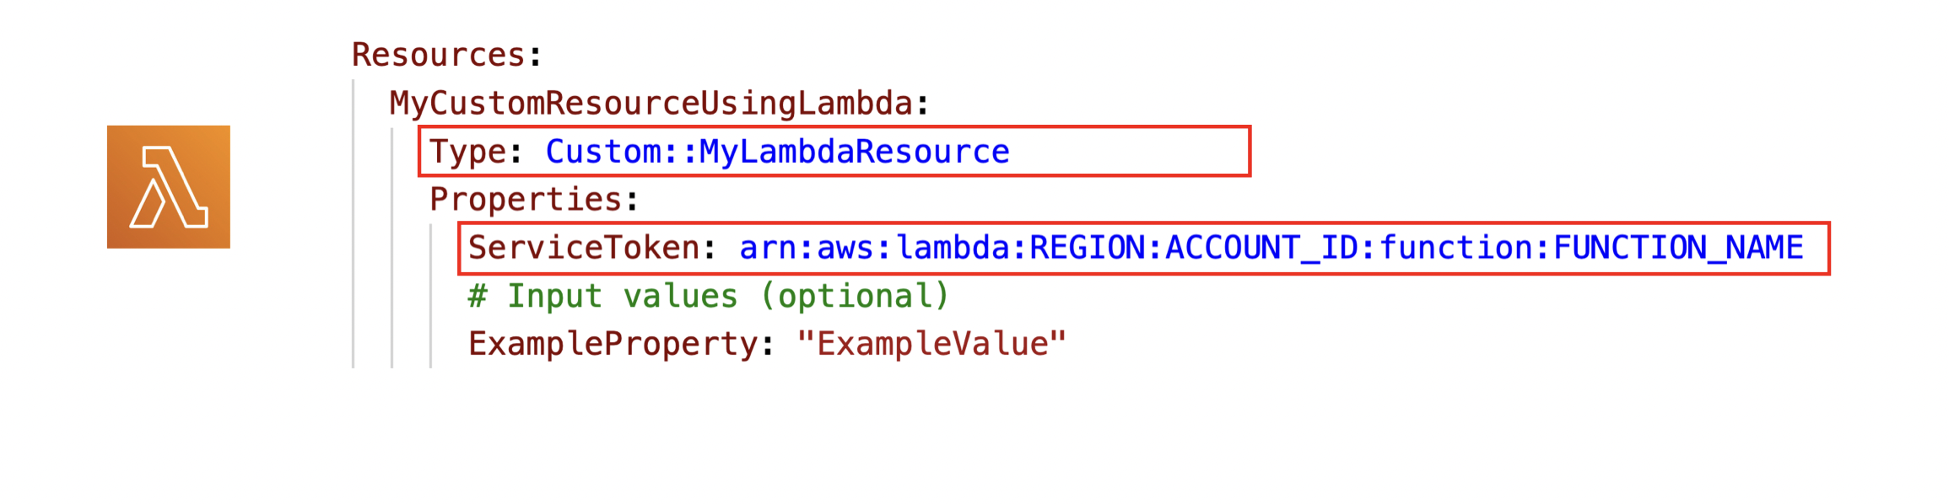Click the aws segment of the ARN
The image size is (1949, 504).
(x=845, y=248)
